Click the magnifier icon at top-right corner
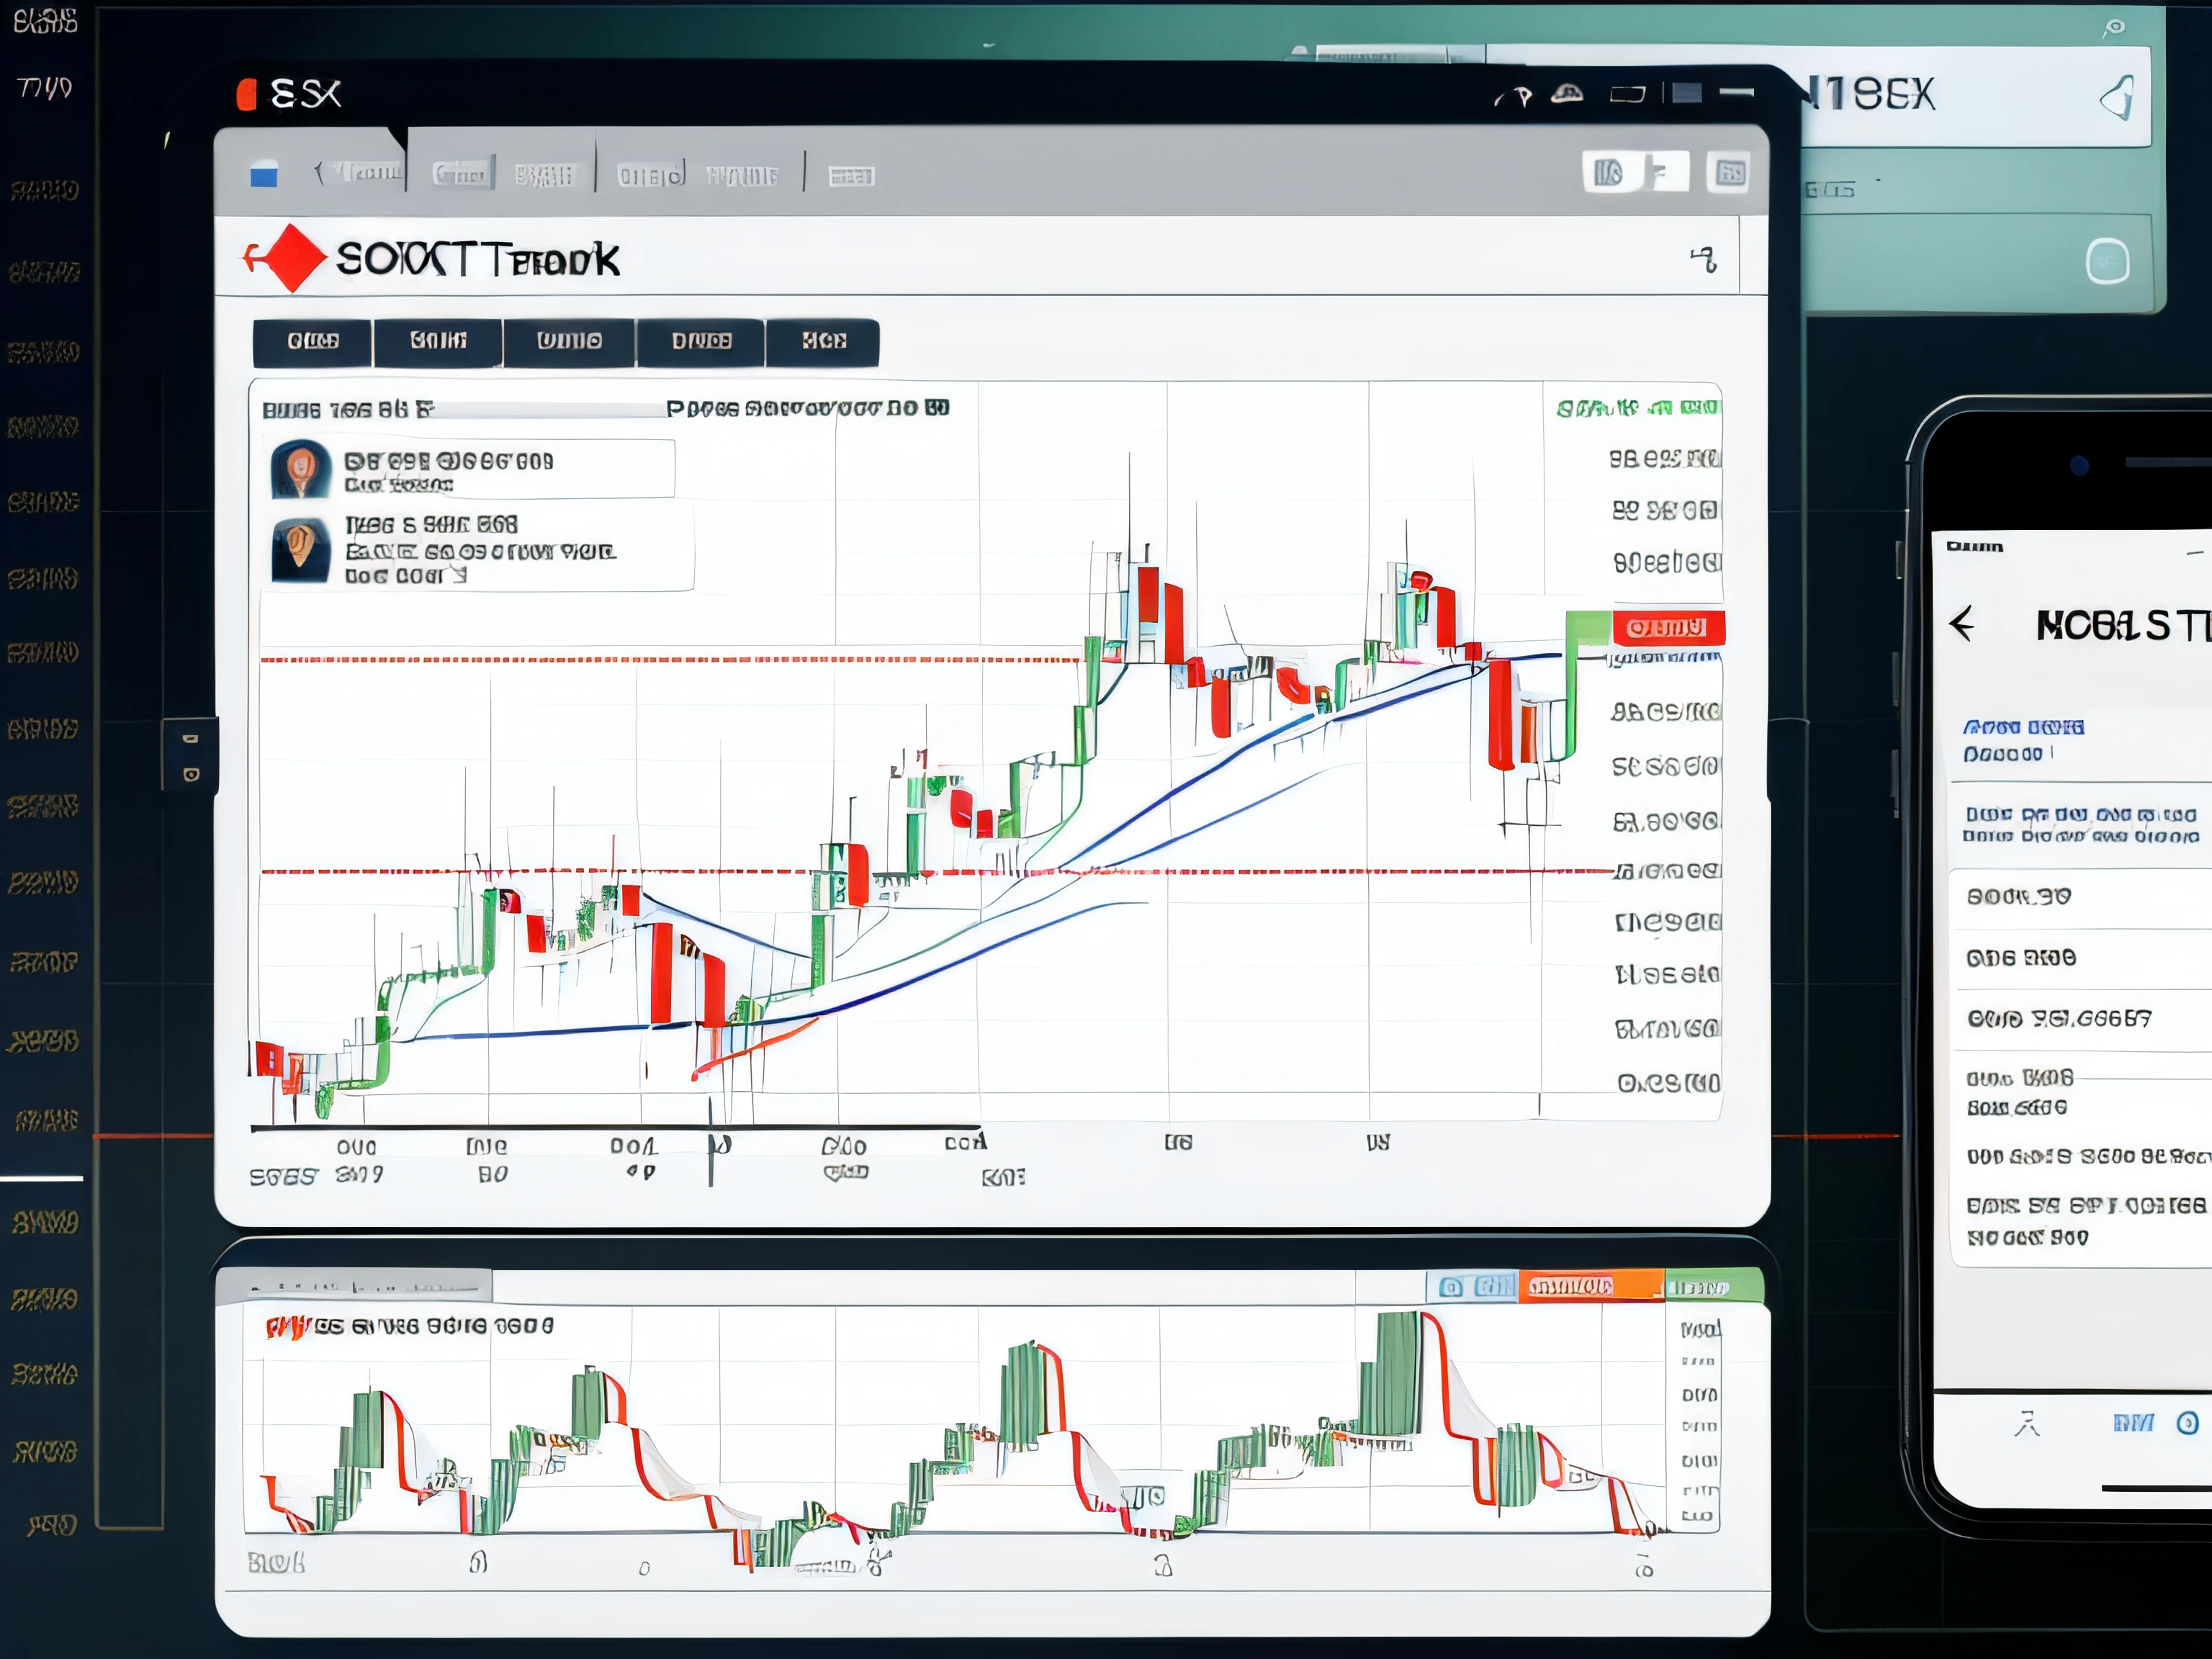 (x=2114, y=28)
